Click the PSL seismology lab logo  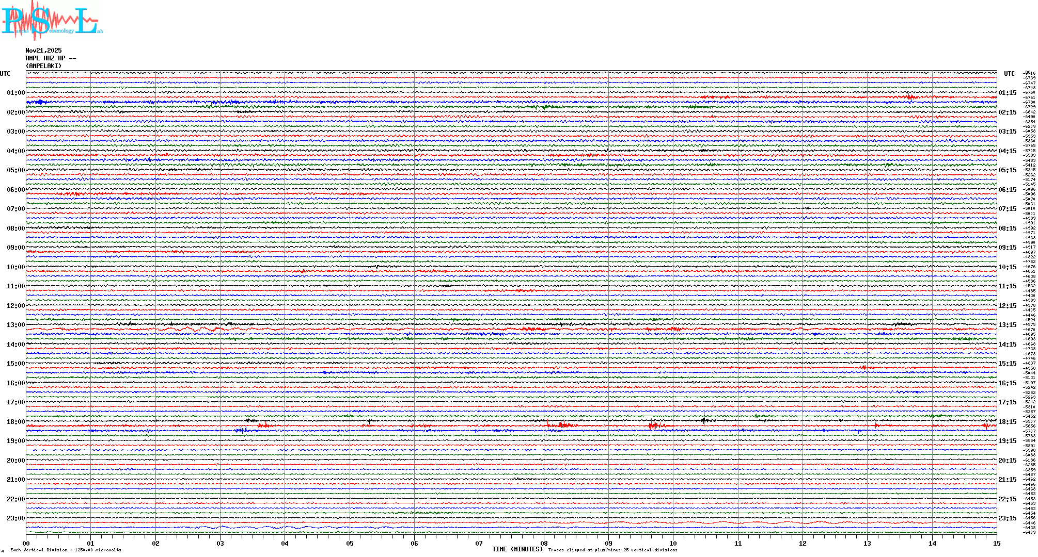click(51, 21)
